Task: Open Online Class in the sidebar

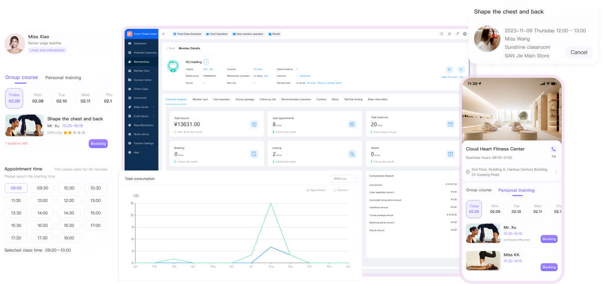Action: (x=142, y=89)
